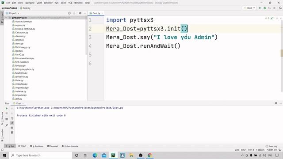The width and height of the screenshot is (283, 159).
Task: Open Calculator.py in the project tree
Action: (x=22, y=32)
